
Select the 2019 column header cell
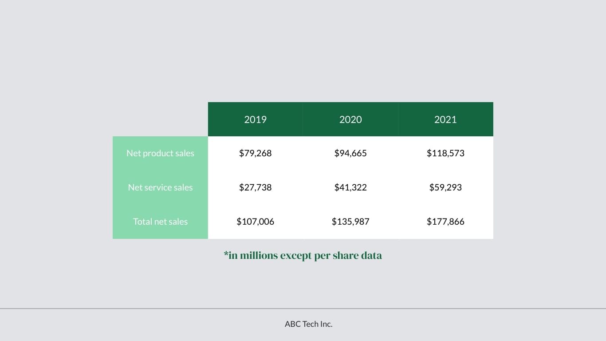click(255, 119)
